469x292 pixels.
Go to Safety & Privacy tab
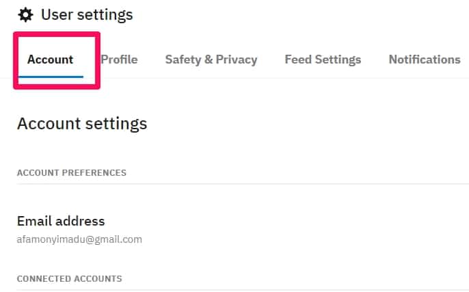click(x=211, y=59)
